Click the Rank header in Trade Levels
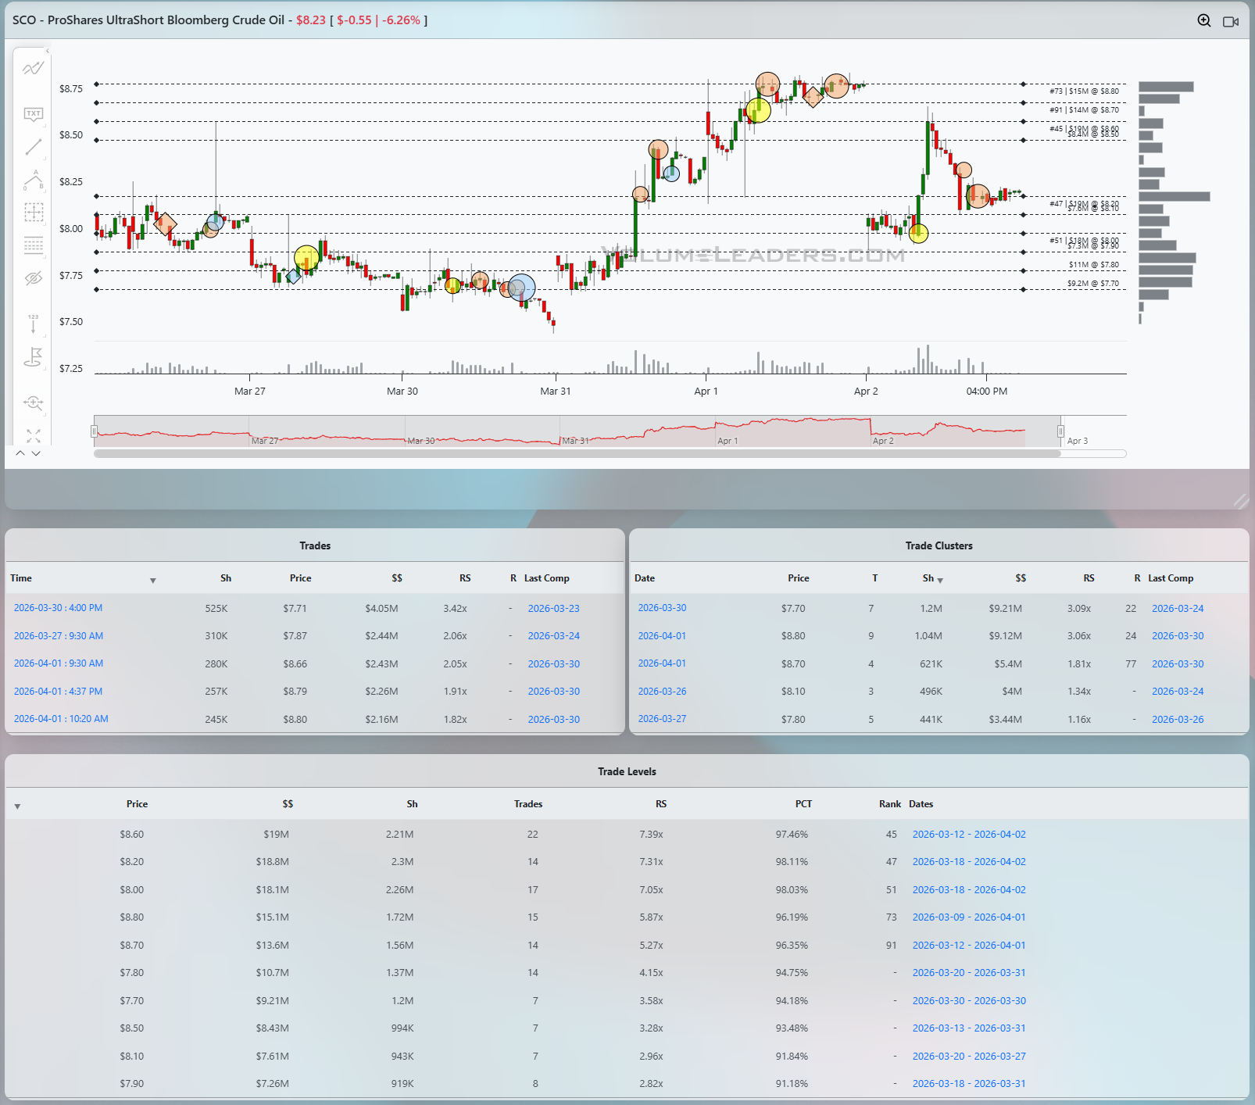 click(890, 804)
